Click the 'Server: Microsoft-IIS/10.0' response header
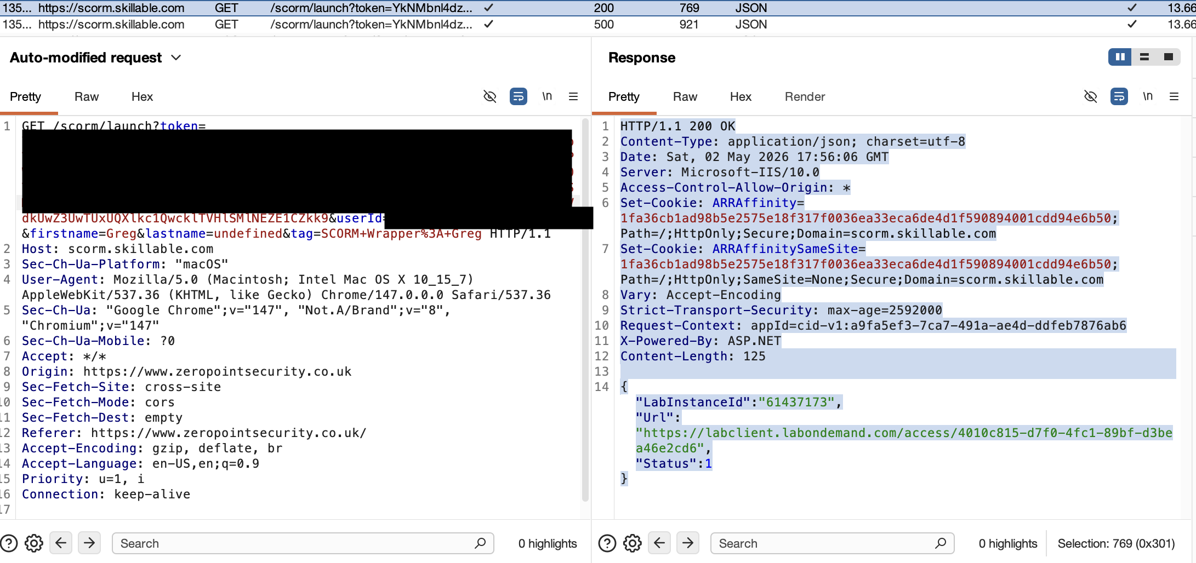1196x563 pixels. pyautogui.click(x=720, y=172)
